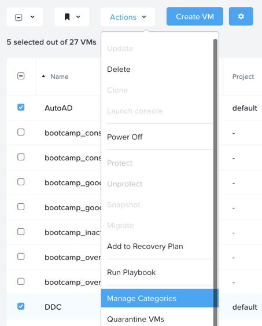Toggle the header select-all checkbox
The image size is (262, 326).
click(21, 76)
